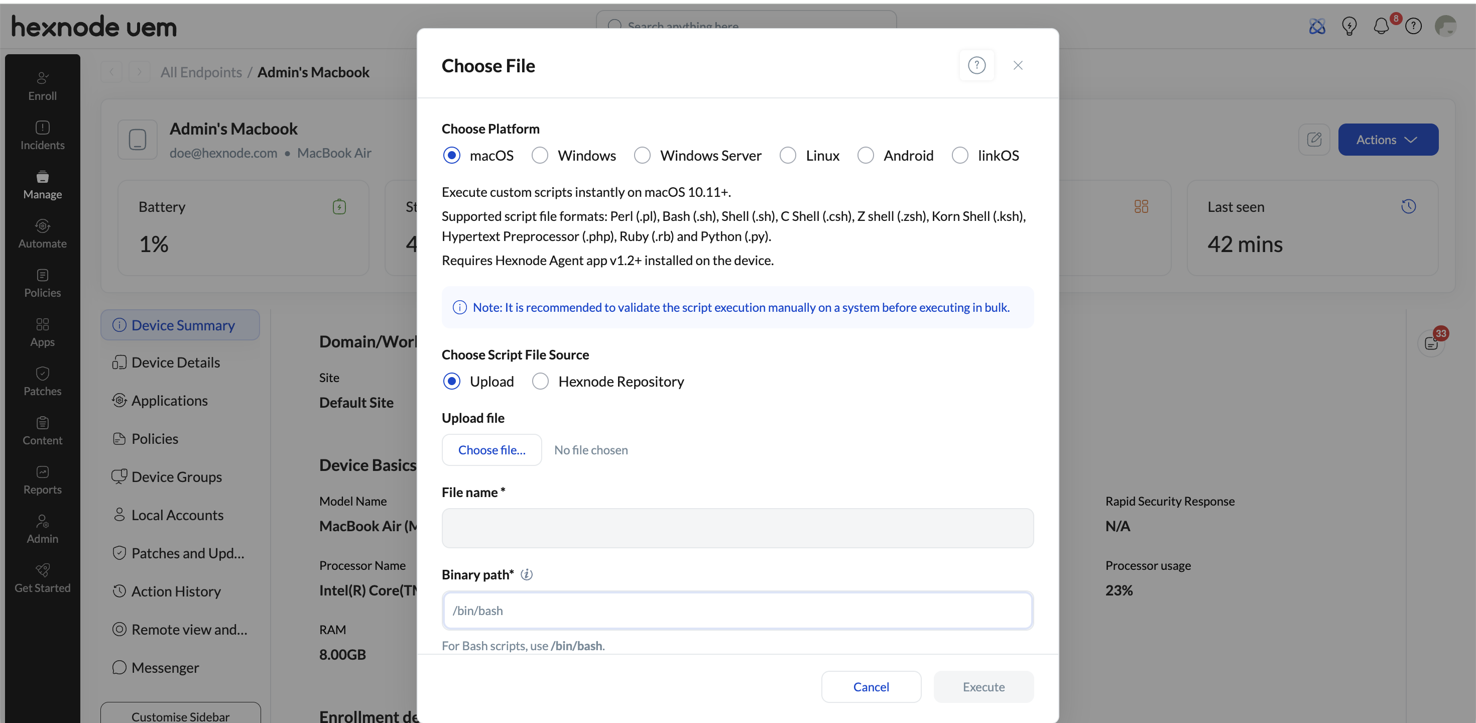Click the 'Default Site' value
This screenshot has height=723, width=1476.
click(x=356, y=402)
